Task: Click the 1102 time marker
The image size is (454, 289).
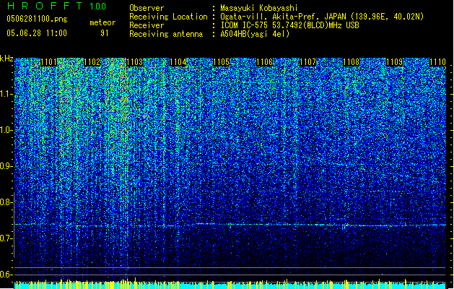Action: (x=92, y=62)
